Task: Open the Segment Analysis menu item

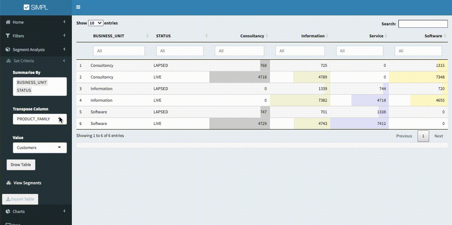Action: 36,49
